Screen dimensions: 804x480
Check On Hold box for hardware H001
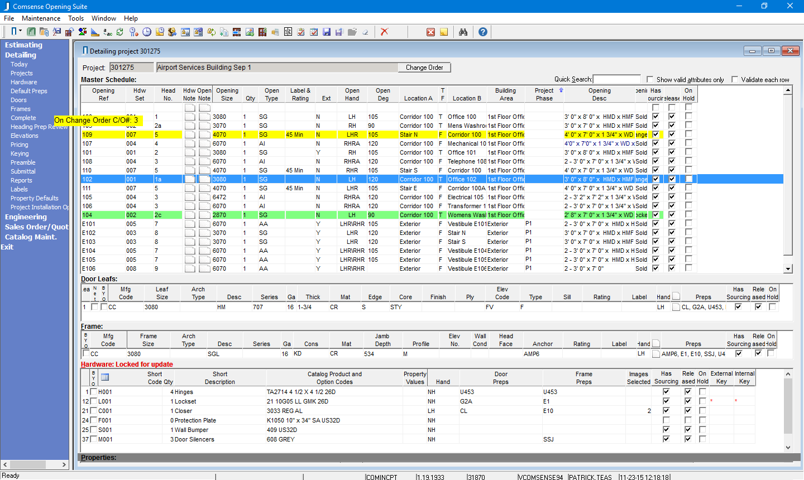(702, 392)
